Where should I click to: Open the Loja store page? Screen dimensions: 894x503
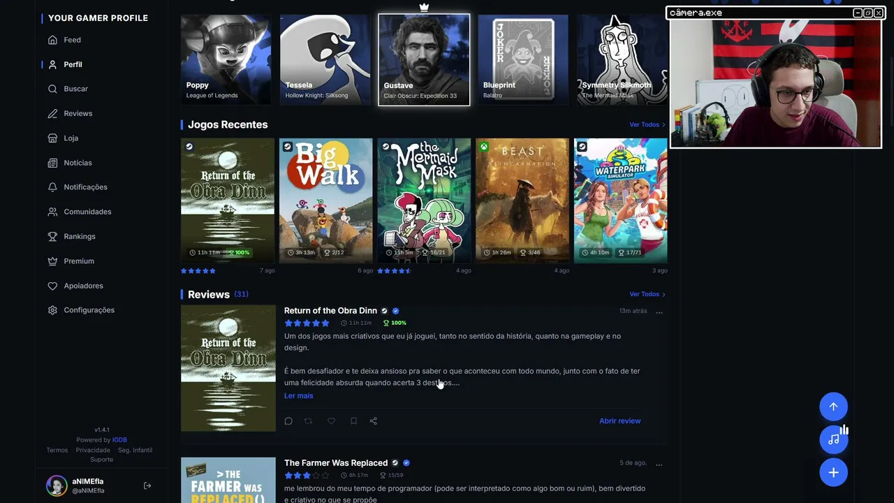click(63, 138)
